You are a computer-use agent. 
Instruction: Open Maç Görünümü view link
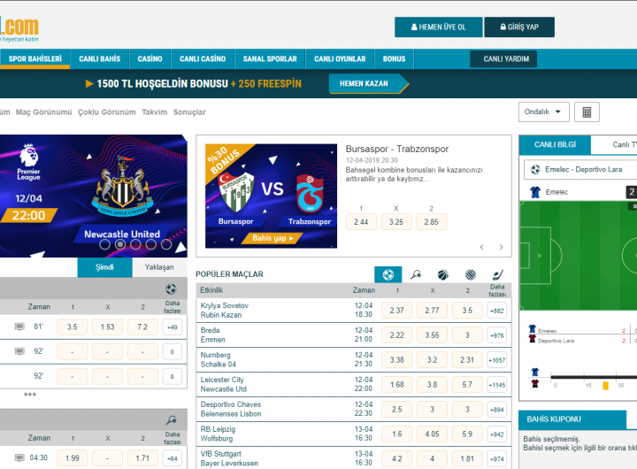point(44,112)
